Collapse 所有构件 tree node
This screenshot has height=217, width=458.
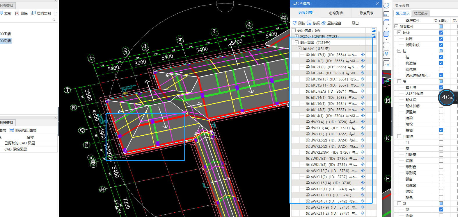coord(396,26)
